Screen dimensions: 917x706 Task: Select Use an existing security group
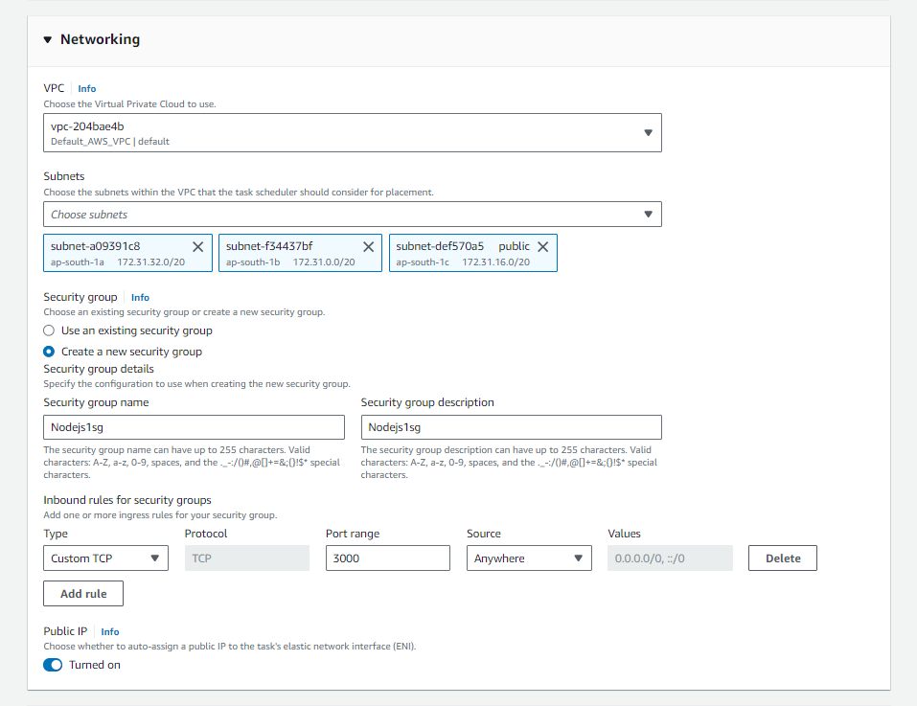(x=49, y=330)
